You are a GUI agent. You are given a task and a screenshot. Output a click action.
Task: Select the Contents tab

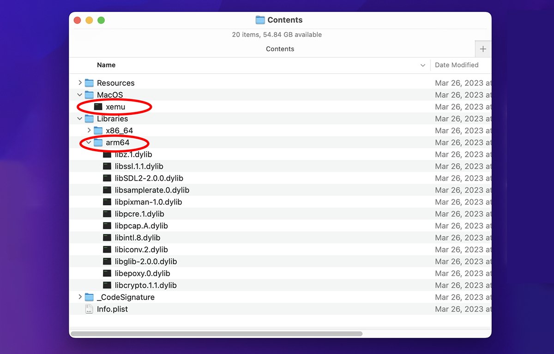[x=280, y=49]
